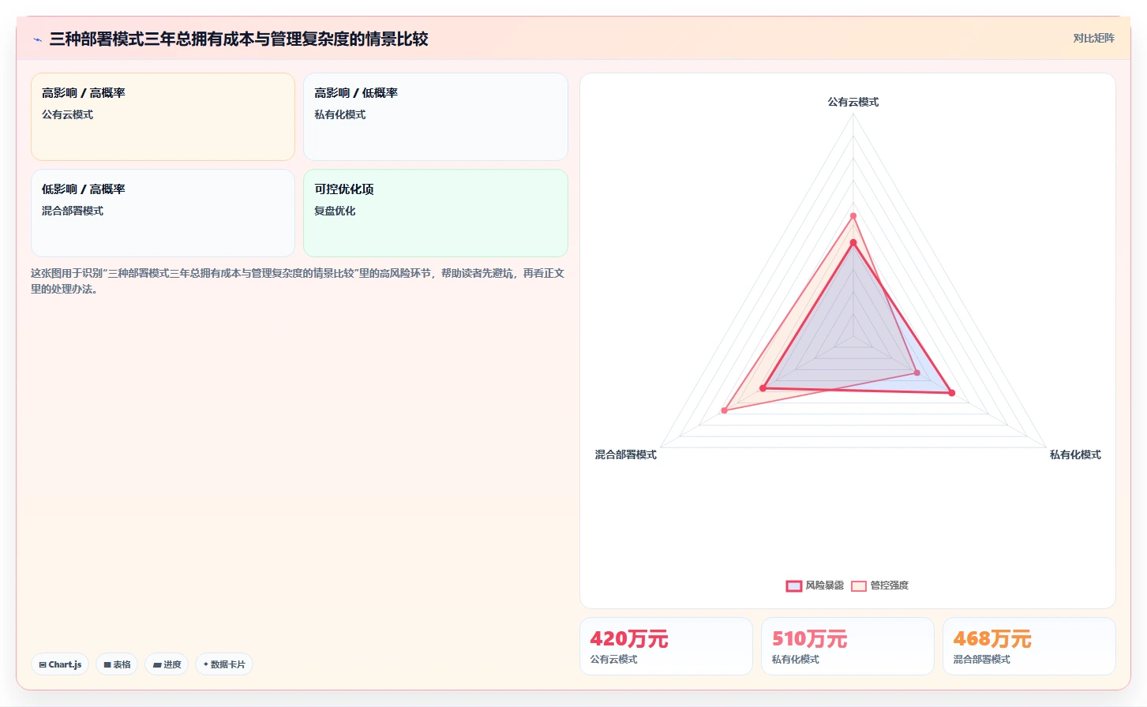Click 管控强度 data point on 私有化模式 axis
The width and height of the screenshot is (1147, 707).
[x=916, y=372]
